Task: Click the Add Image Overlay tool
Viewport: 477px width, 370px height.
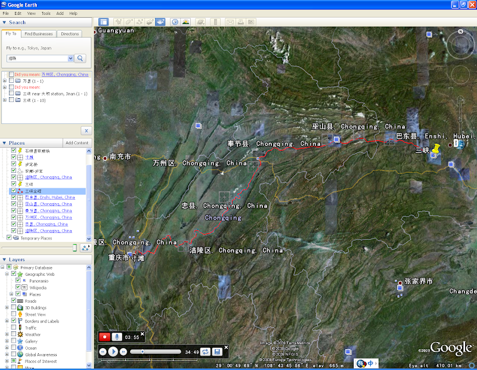Action: click(150, 22)
